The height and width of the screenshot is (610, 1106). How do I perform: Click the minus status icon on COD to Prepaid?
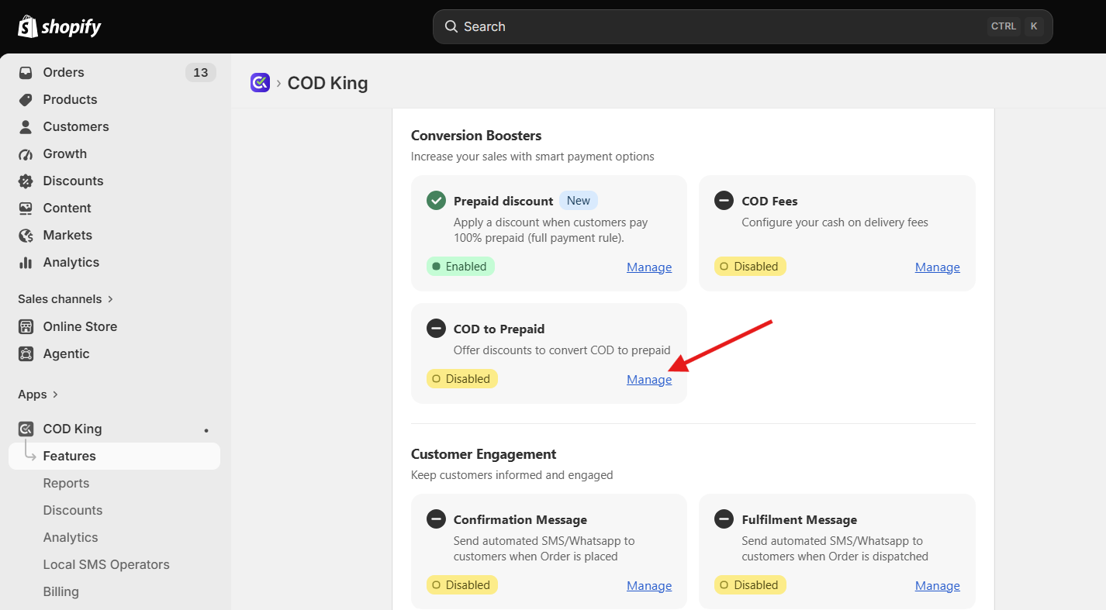click(436, 329)
